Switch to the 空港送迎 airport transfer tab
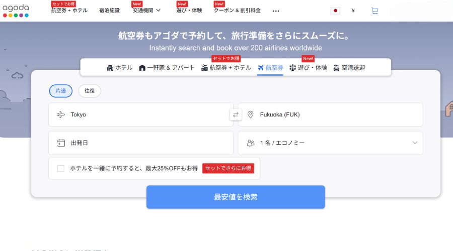453x251 pixels. 349,68
